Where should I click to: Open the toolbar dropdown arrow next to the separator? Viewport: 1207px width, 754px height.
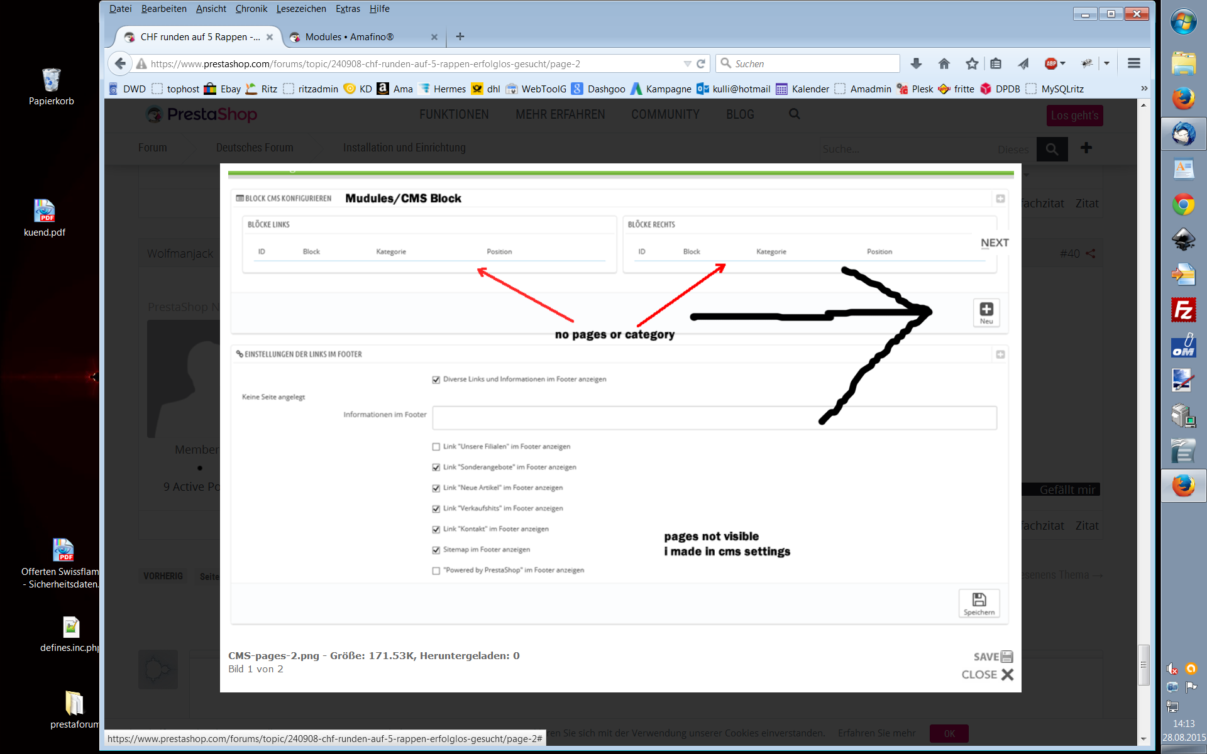pyautogui.click(x=1106, y=63)
